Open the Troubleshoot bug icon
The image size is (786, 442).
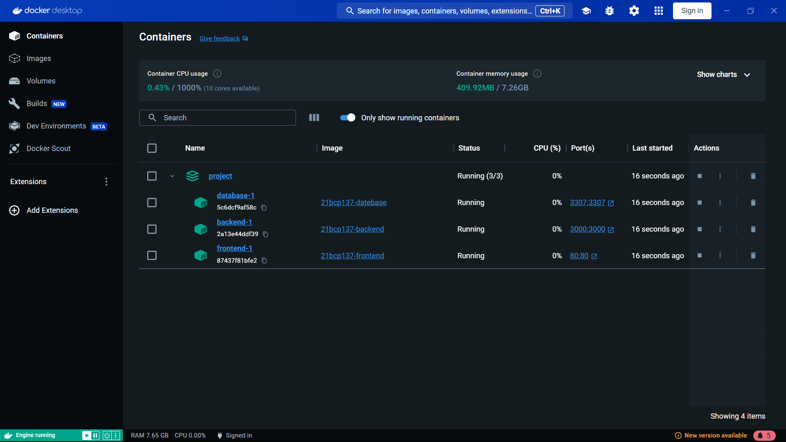click(x=609, y=11)
